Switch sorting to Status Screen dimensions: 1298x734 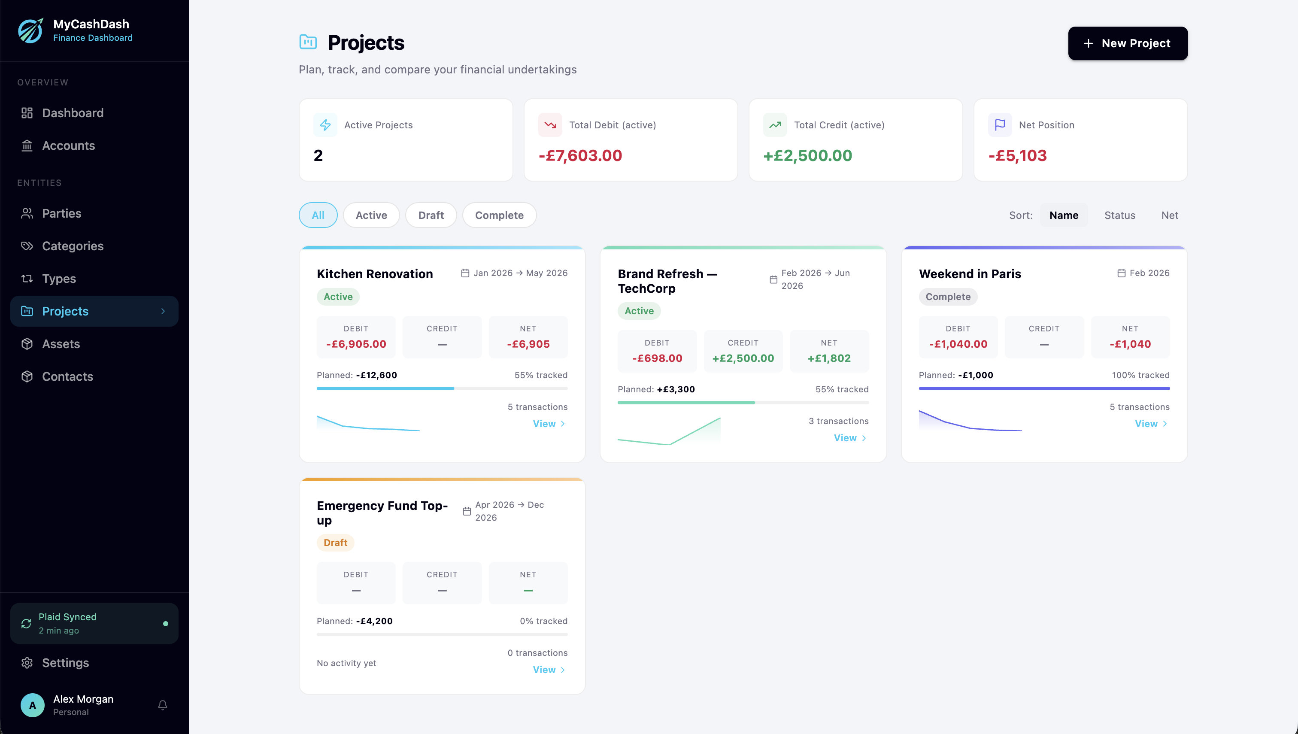(x=1119, y=215)
